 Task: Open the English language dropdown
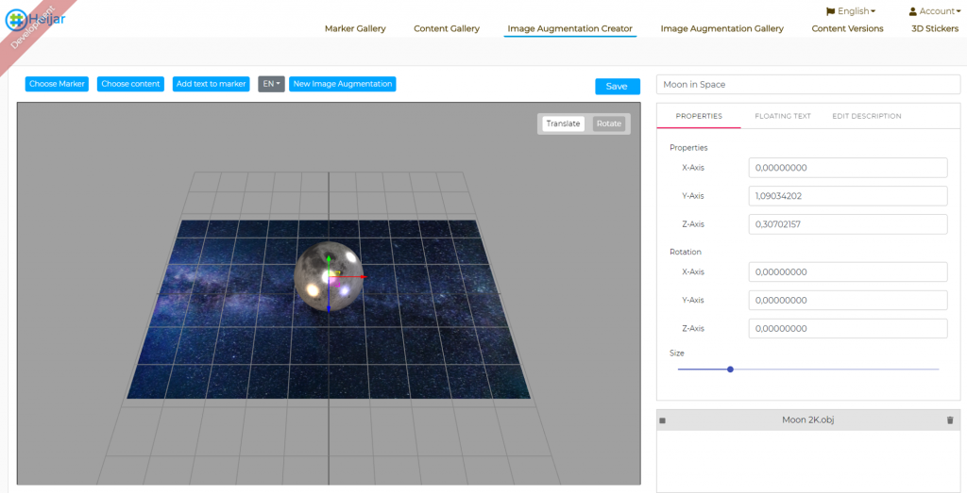point(852,11)
